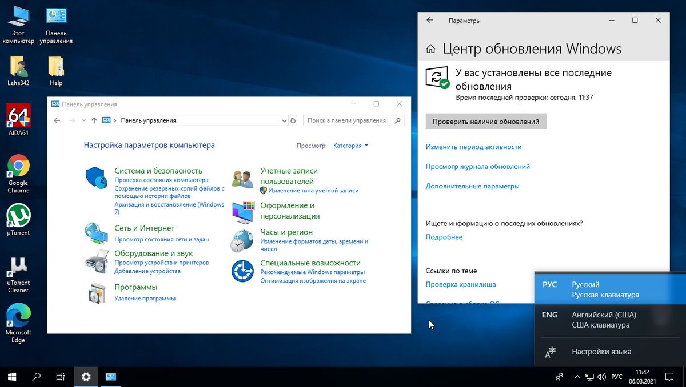Click the Оборудование и звук printer icon
686x387 pixels.
click(97, 261)
